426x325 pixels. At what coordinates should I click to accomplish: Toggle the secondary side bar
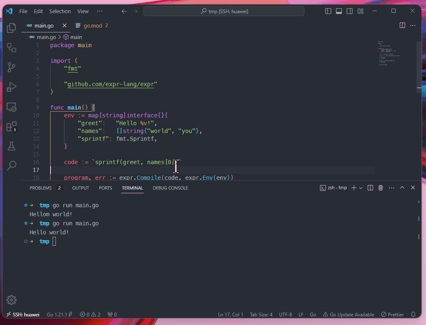coord(350,11)
